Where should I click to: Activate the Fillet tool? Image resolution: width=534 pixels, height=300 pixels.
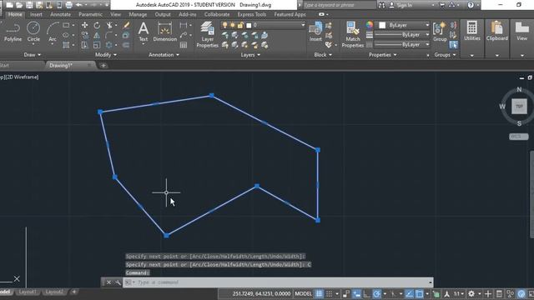pos(109,35)
